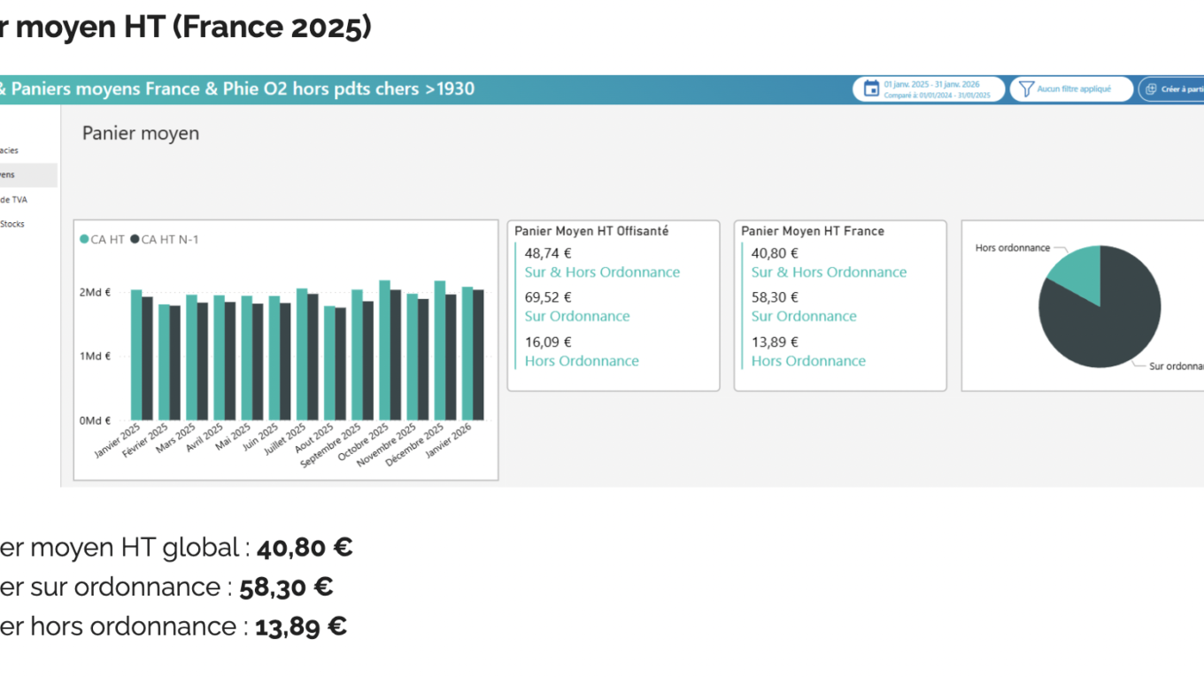Select the funnel filter icon in the top bar

(x=1025, y=88)
